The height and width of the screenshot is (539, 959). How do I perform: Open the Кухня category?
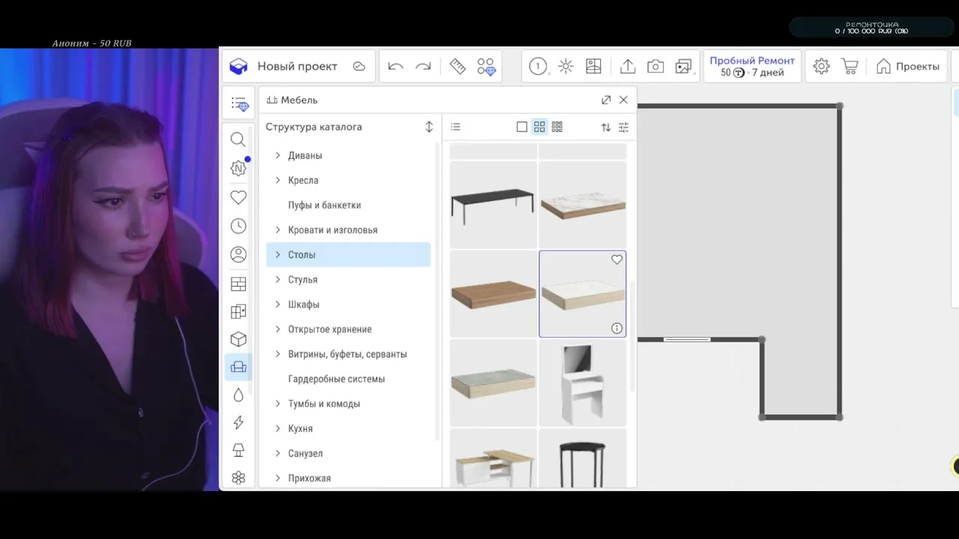300,428
